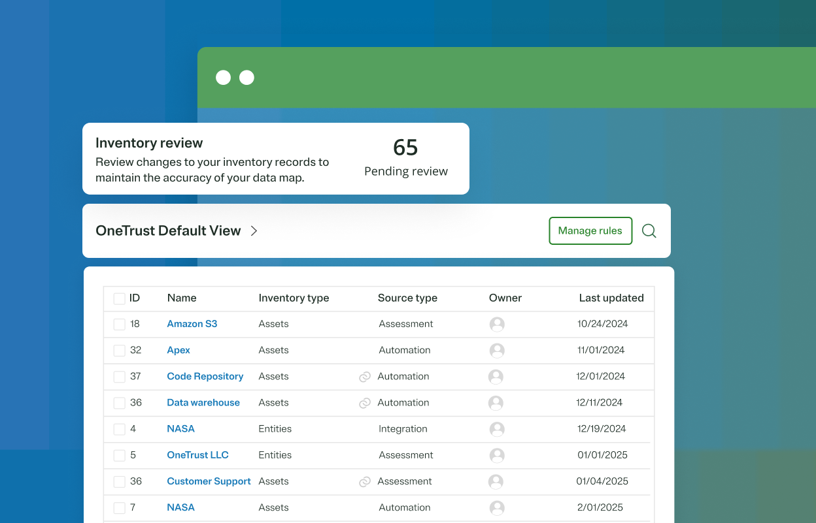Open the Apex asset link
The image size is (816, 523).
coord(178,350)
